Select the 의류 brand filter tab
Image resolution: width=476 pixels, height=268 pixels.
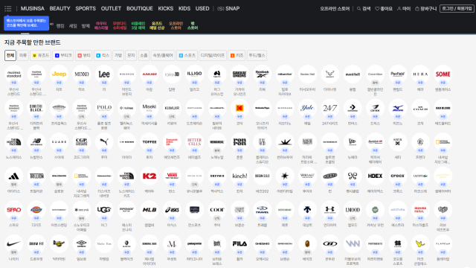pos(23,55)
